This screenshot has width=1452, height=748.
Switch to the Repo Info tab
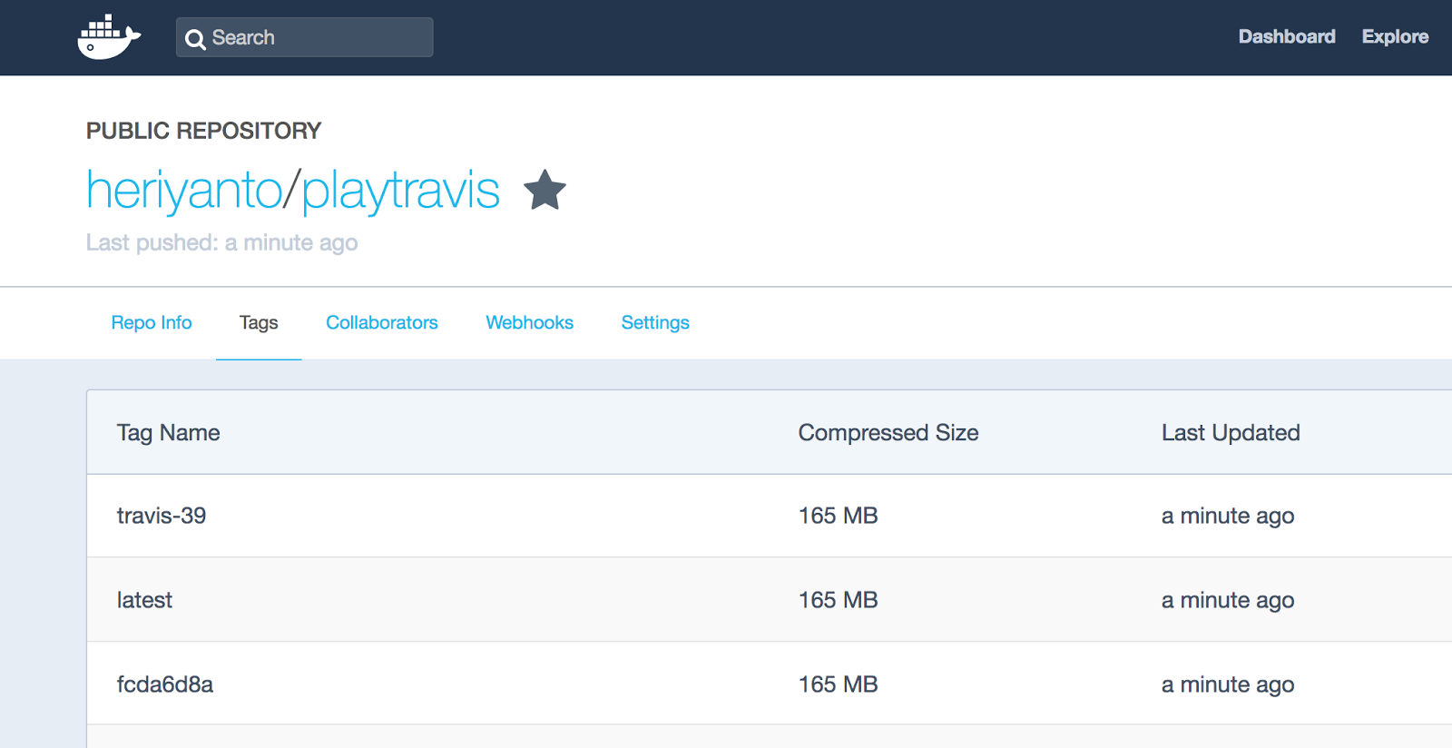click(152, 322)
